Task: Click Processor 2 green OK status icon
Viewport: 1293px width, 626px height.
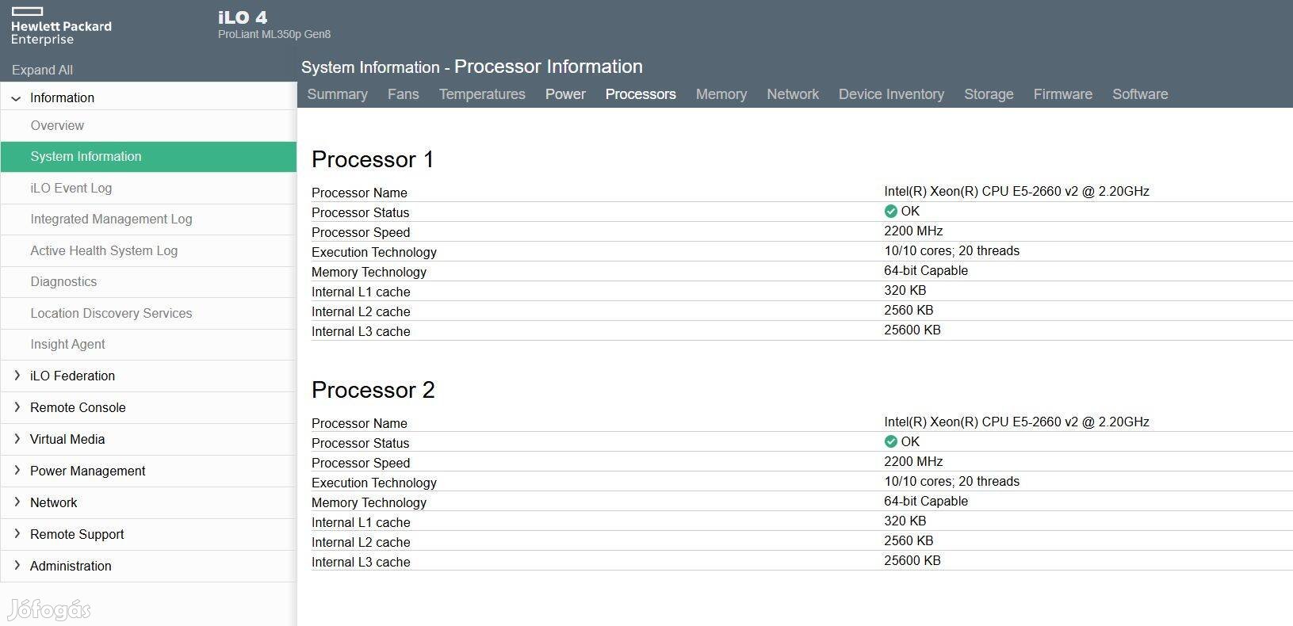Action: (890, 441)
